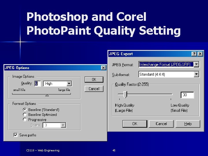Click OK in the JPEG Export dialog
208x156 pixels.
[x=135, y=124]
